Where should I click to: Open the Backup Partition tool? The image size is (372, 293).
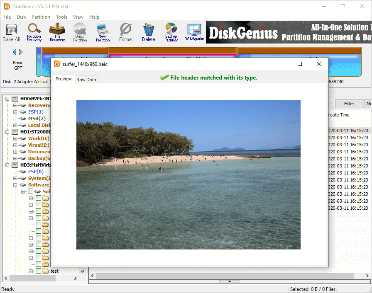(171, 32)
